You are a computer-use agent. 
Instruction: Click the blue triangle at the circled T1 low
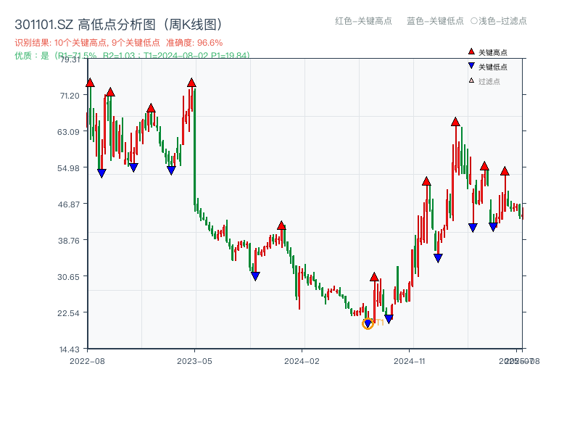tap(368, 323)
